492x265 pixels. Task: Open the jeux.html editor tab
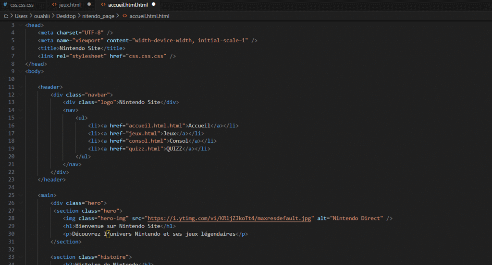tap(69, 4)
